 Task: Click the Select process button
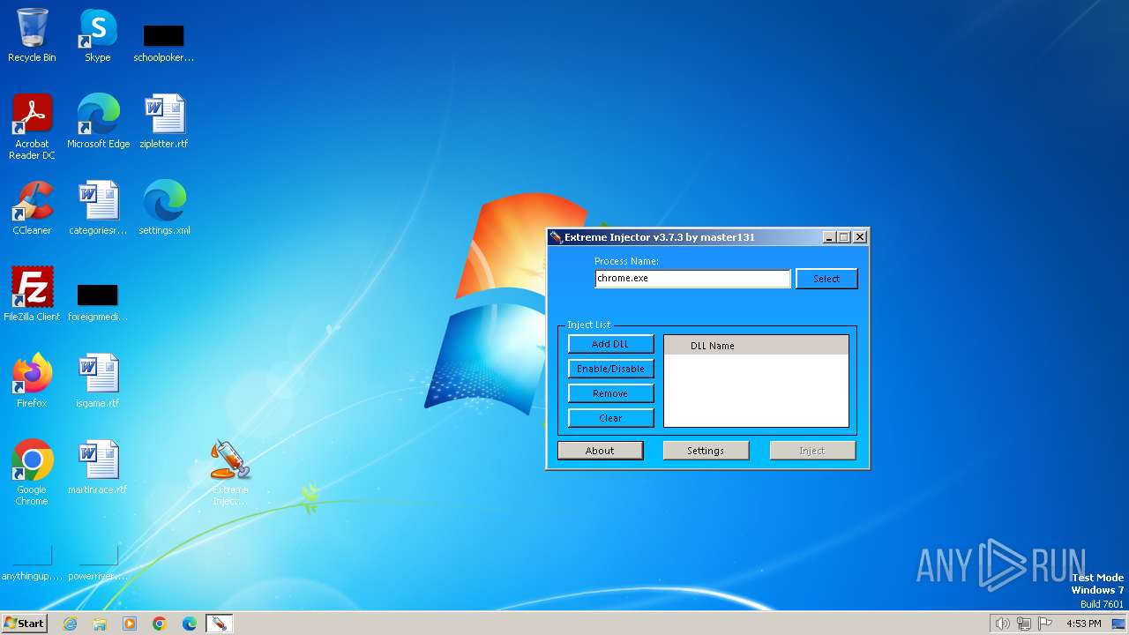click(826, 279)
